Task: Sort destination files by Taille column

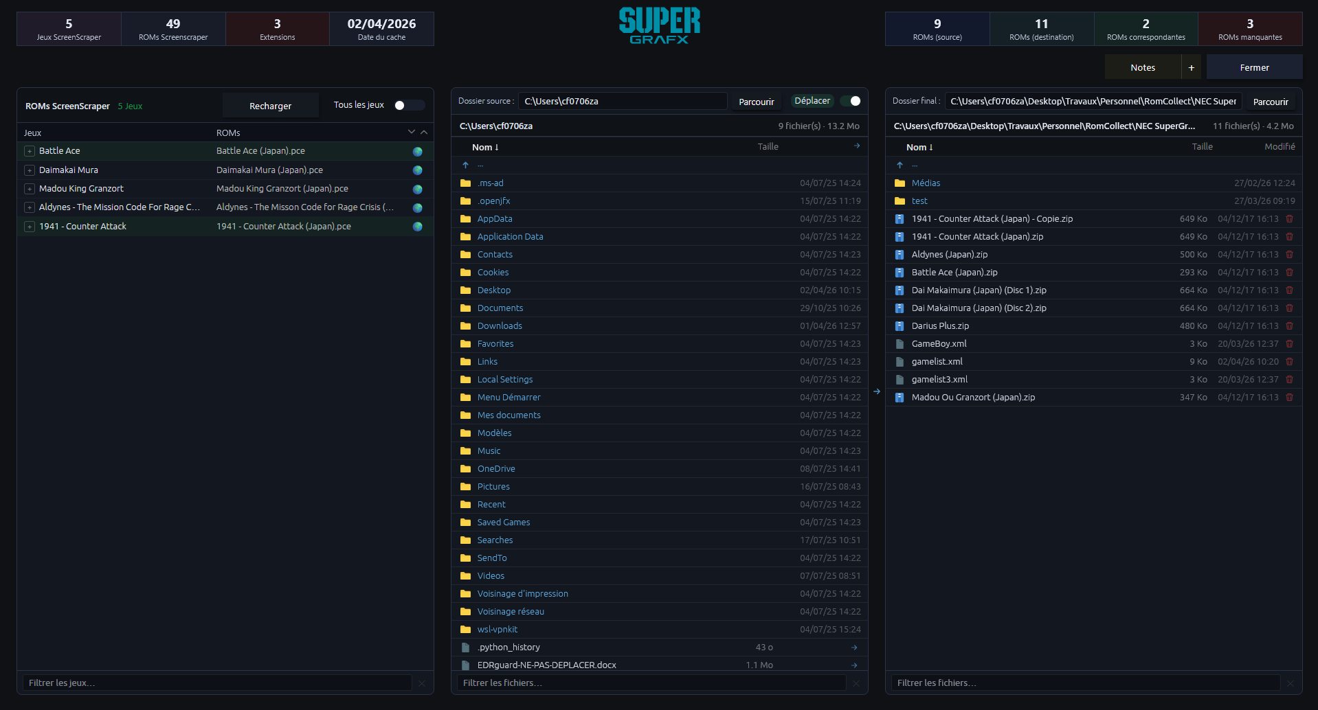Action: [1202, 147]
